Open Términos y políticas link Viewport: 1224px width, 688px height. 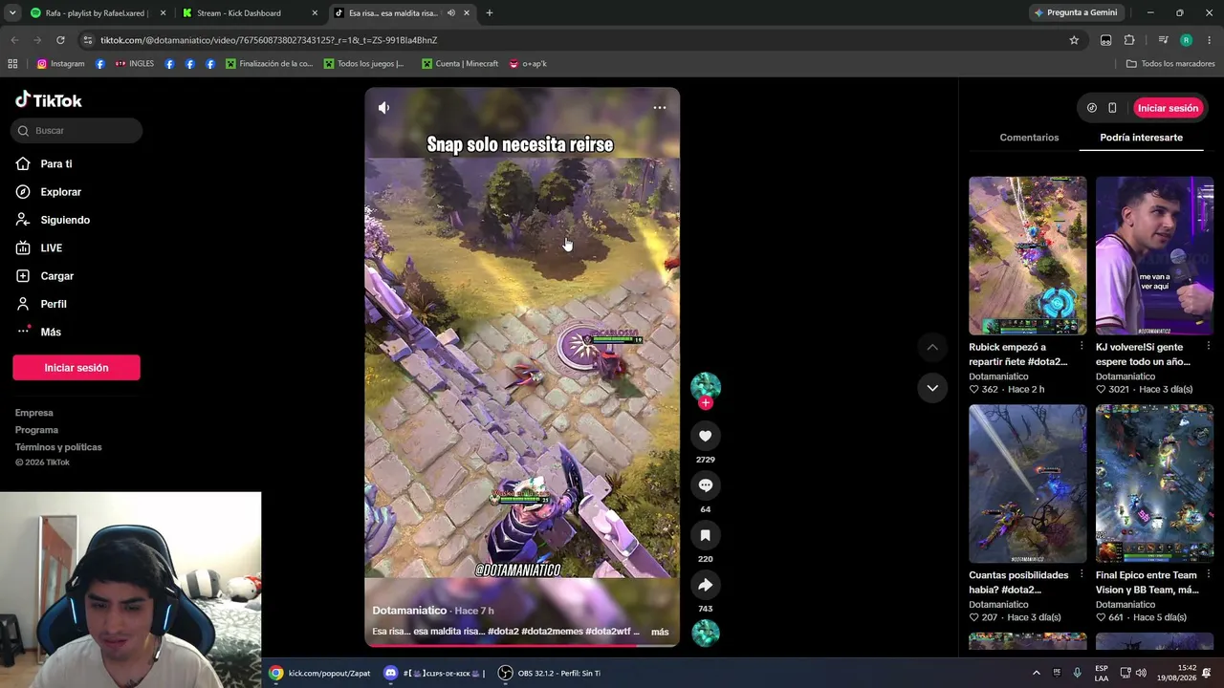tap(58, 447)
